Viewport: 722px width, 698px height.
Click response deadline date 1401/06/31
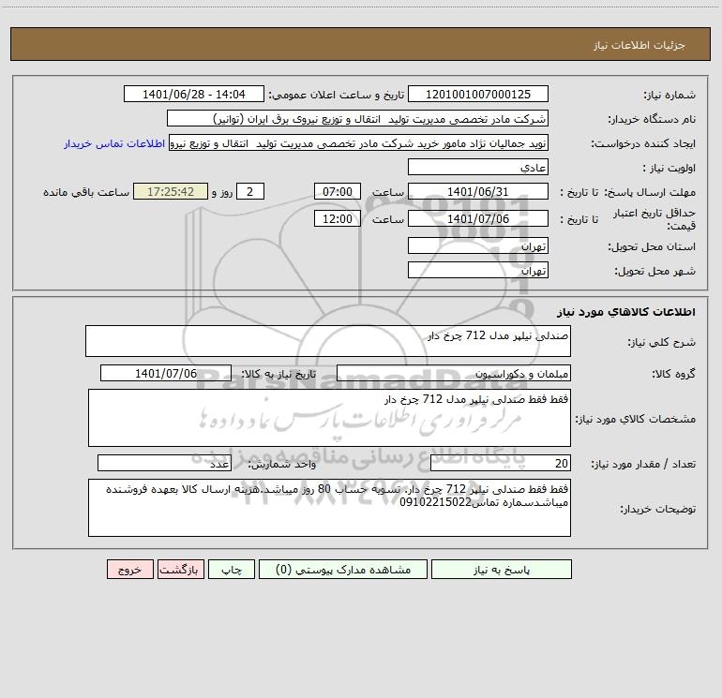pos(478,191)
